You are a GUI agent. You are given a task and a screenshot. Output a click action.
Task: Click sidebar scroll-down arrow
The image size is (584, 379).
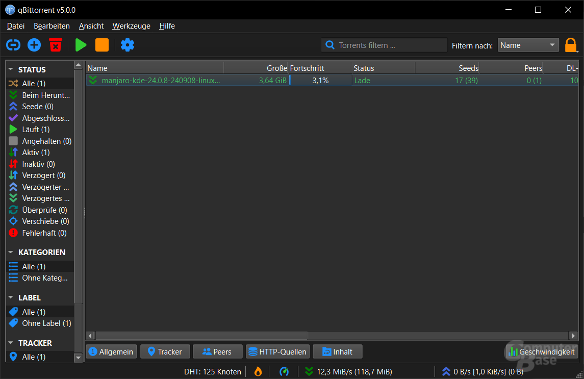click(78, 358)
